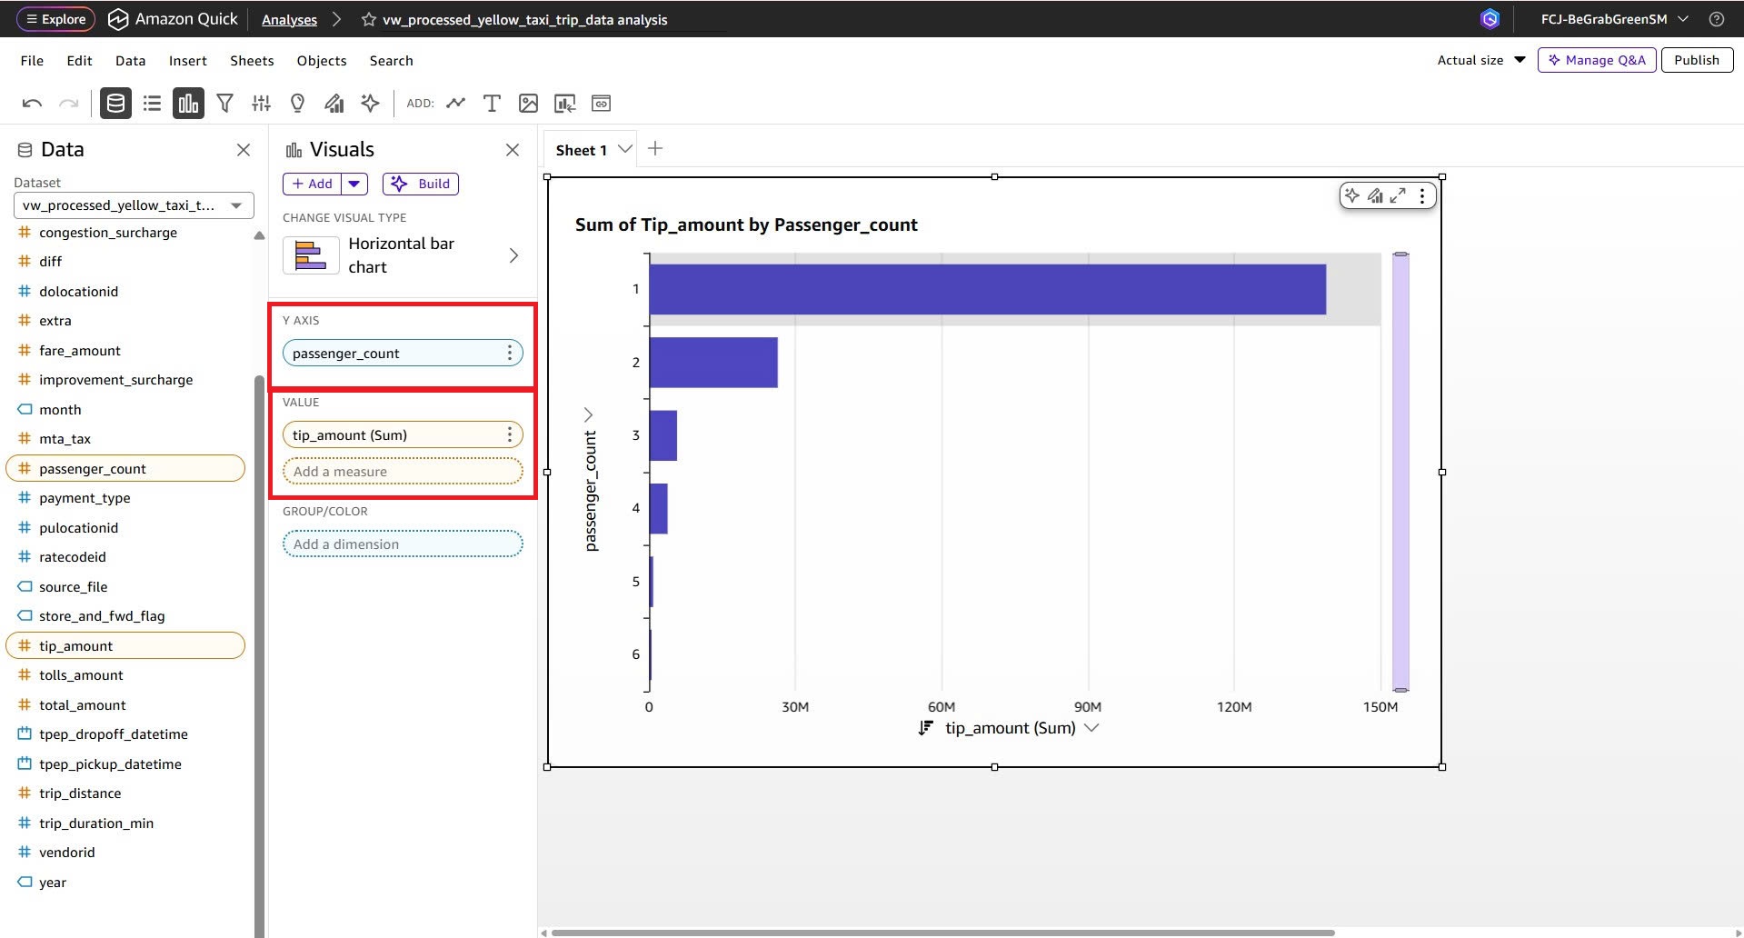
Task: Click the Add a measure field well
Action: [403, 472]
